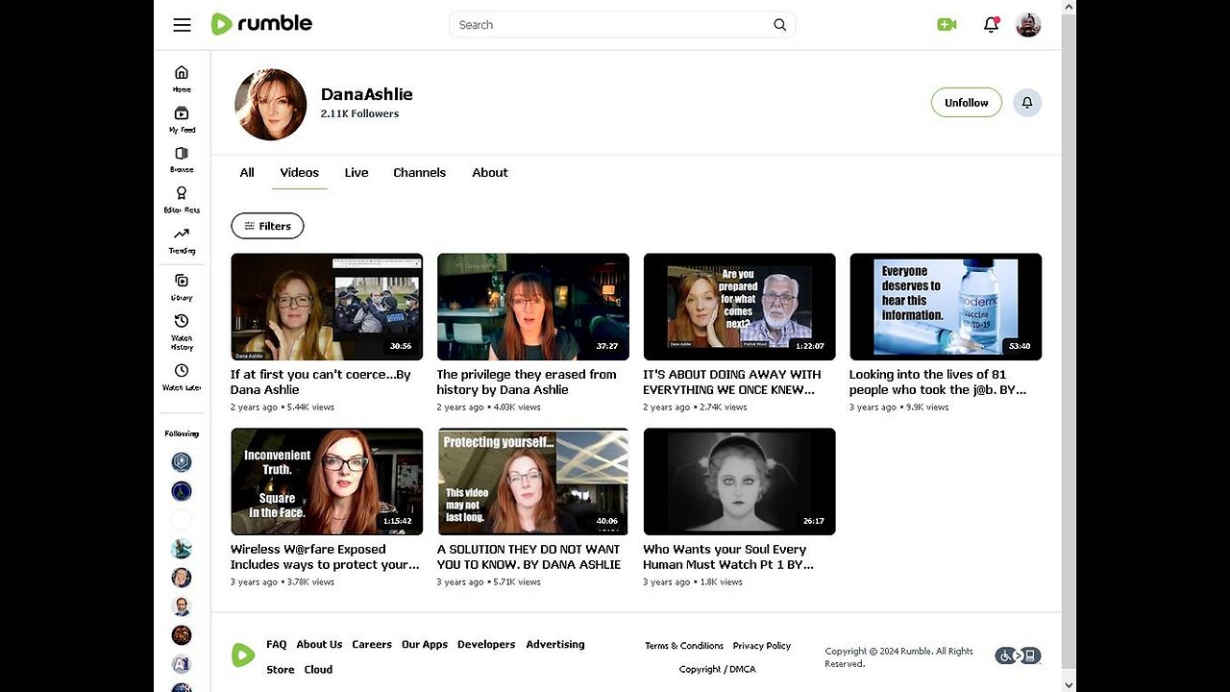Open Terms & Conditions link
This screenshot has width=1230, height=692.
(x=684, y=646)
